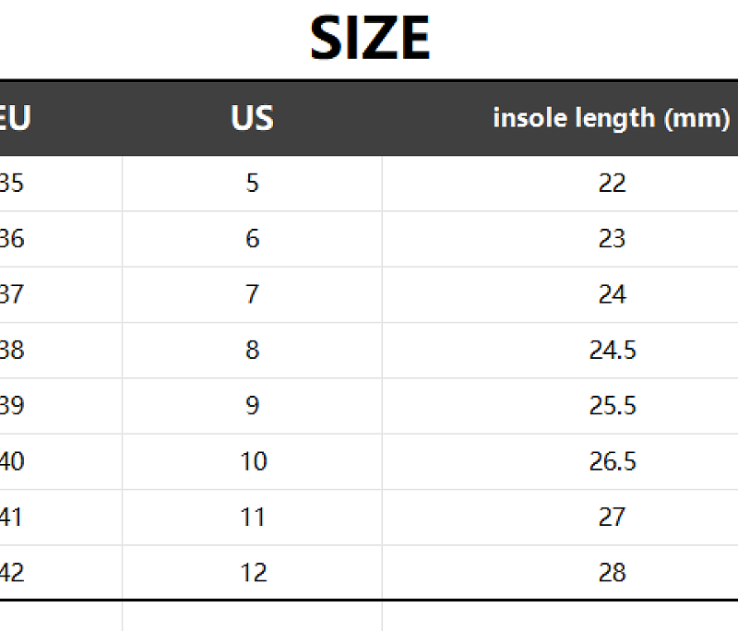This screenshot has height=631, width=738.
Task: Click the EU column header
Action: (14, 118)
